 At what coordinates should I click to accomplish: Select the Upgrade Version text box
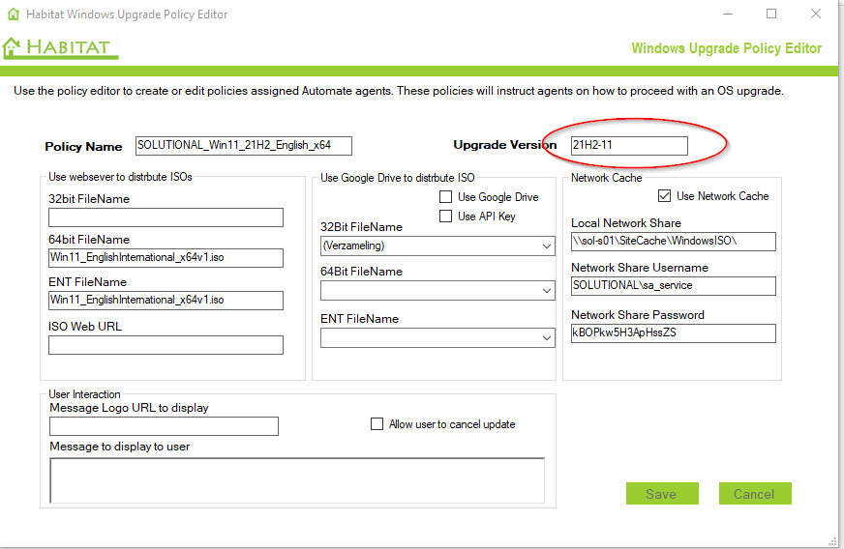tap(628, 146)
